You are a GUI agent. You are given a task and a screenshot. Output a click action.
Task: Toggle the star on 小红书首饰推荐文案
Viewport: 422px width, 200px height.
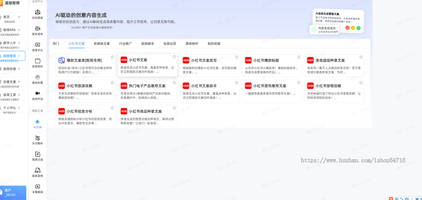(299, 82)
